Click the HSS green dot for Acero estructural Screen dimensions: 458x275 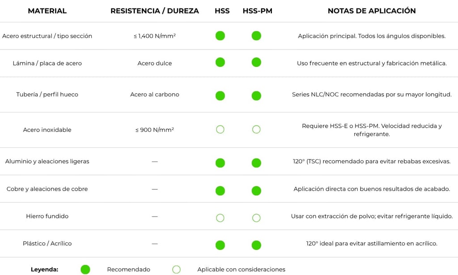[x=220, y=36]
